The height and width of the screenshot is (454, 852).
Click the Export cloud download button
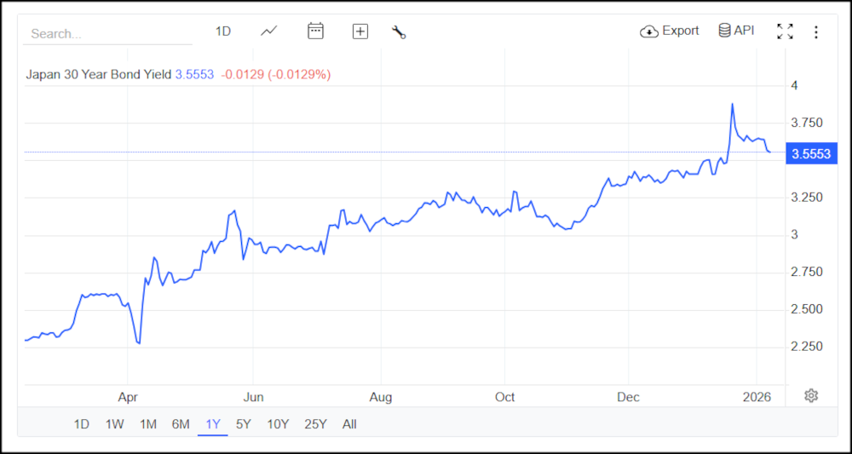click(670, 31)
